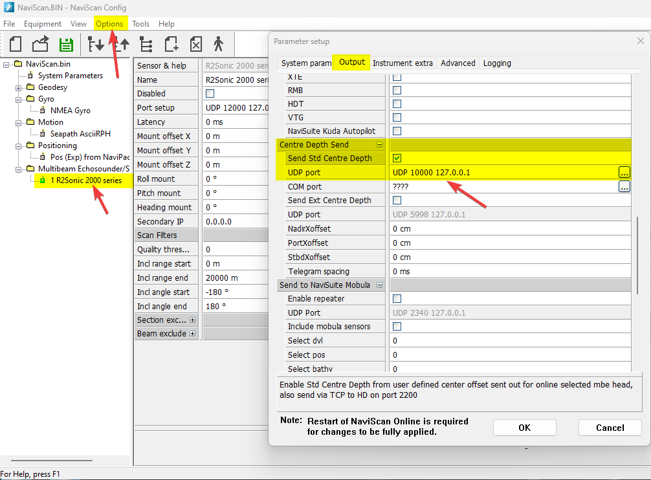This screenshot has width=651, height=480.
Task: Expand the Beam exclude group
Action: [192, 333]
